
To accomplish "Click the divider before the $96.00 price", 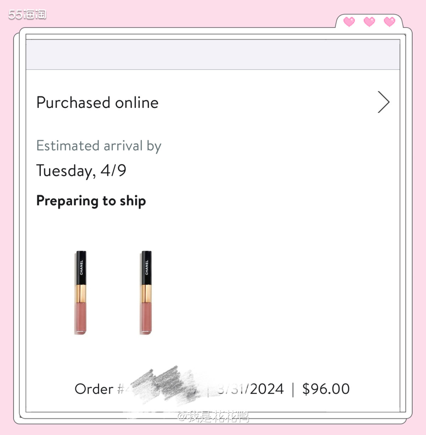I will pyautogui.click(x=293, y=390).
